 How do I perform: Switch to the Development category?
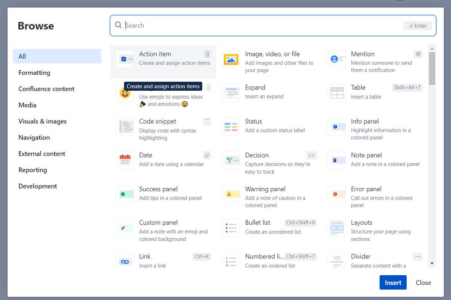pos(37,186)
